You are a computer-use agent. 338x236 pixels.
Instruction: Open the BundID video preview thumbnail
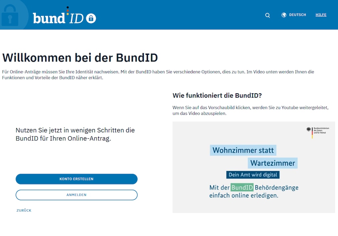click(254, 167)
